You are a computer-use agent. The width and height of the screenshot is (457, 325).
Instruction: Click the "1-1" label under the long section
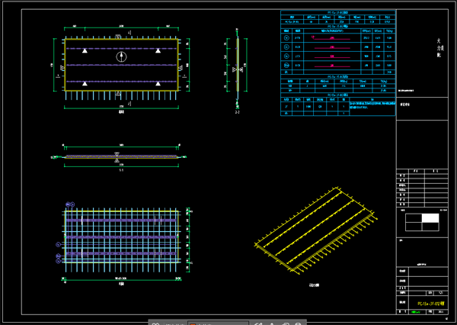tap(121, 170)
